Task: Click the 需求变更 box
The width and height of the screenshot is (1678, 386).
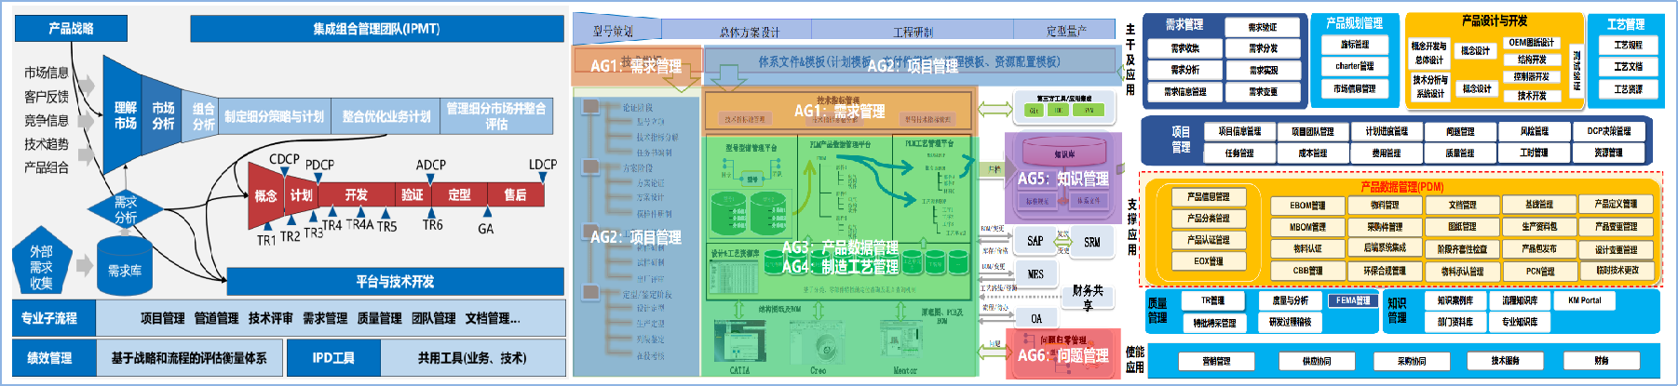Action: 1263,91
